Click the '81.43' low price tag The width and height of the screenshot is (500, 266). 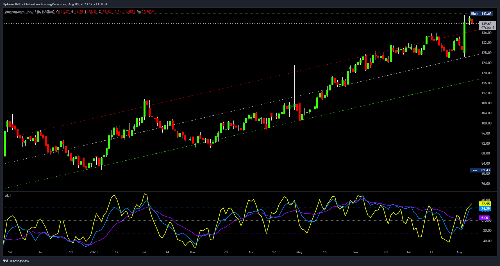[x=485, y=170]
